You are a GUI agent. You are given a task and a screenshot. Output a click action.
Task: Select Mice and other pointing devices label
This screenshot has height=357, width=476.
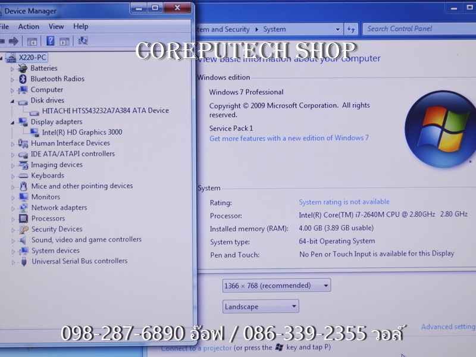point(82,186)
